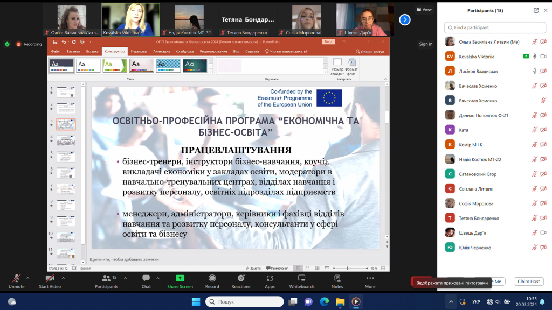552x310 pixels.
Task: Open Размер слайда dropdown
Action: [337, 67]
